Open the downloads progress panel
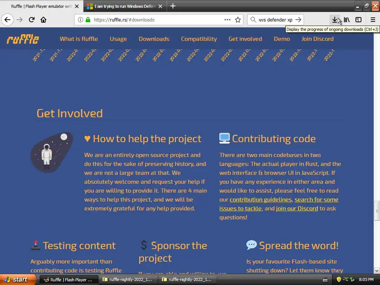Viewport: 380px width, 285px height. pyautogui.click(x=335, y=20)
